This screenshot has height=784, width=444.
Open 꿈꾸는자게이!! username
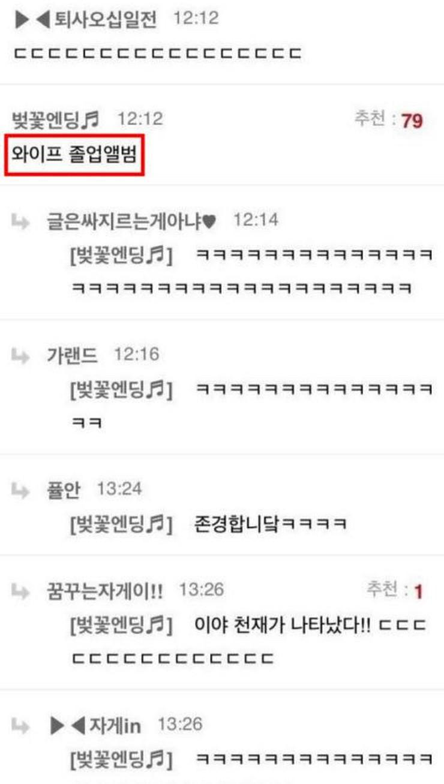104,591
